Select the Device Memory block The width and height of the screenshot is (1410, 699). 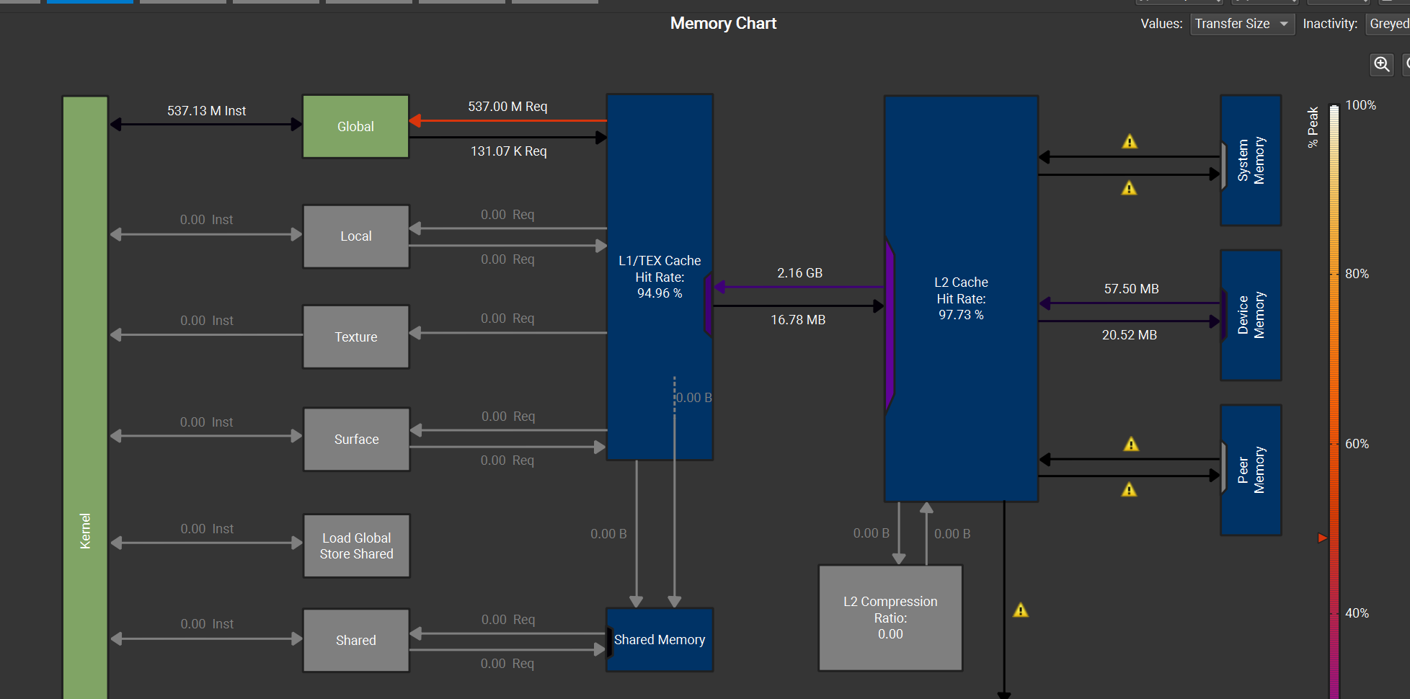click(1251, 315)
